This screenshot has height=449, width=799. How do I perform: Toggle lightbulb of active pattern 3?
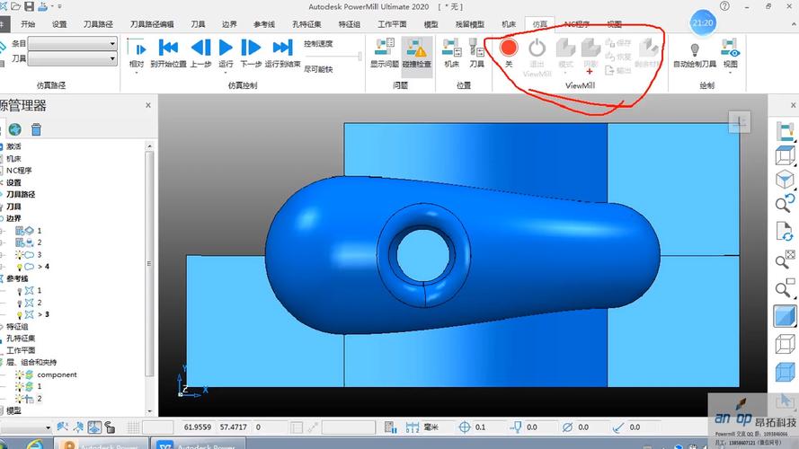pyautogui.click(x=20, y=314)
